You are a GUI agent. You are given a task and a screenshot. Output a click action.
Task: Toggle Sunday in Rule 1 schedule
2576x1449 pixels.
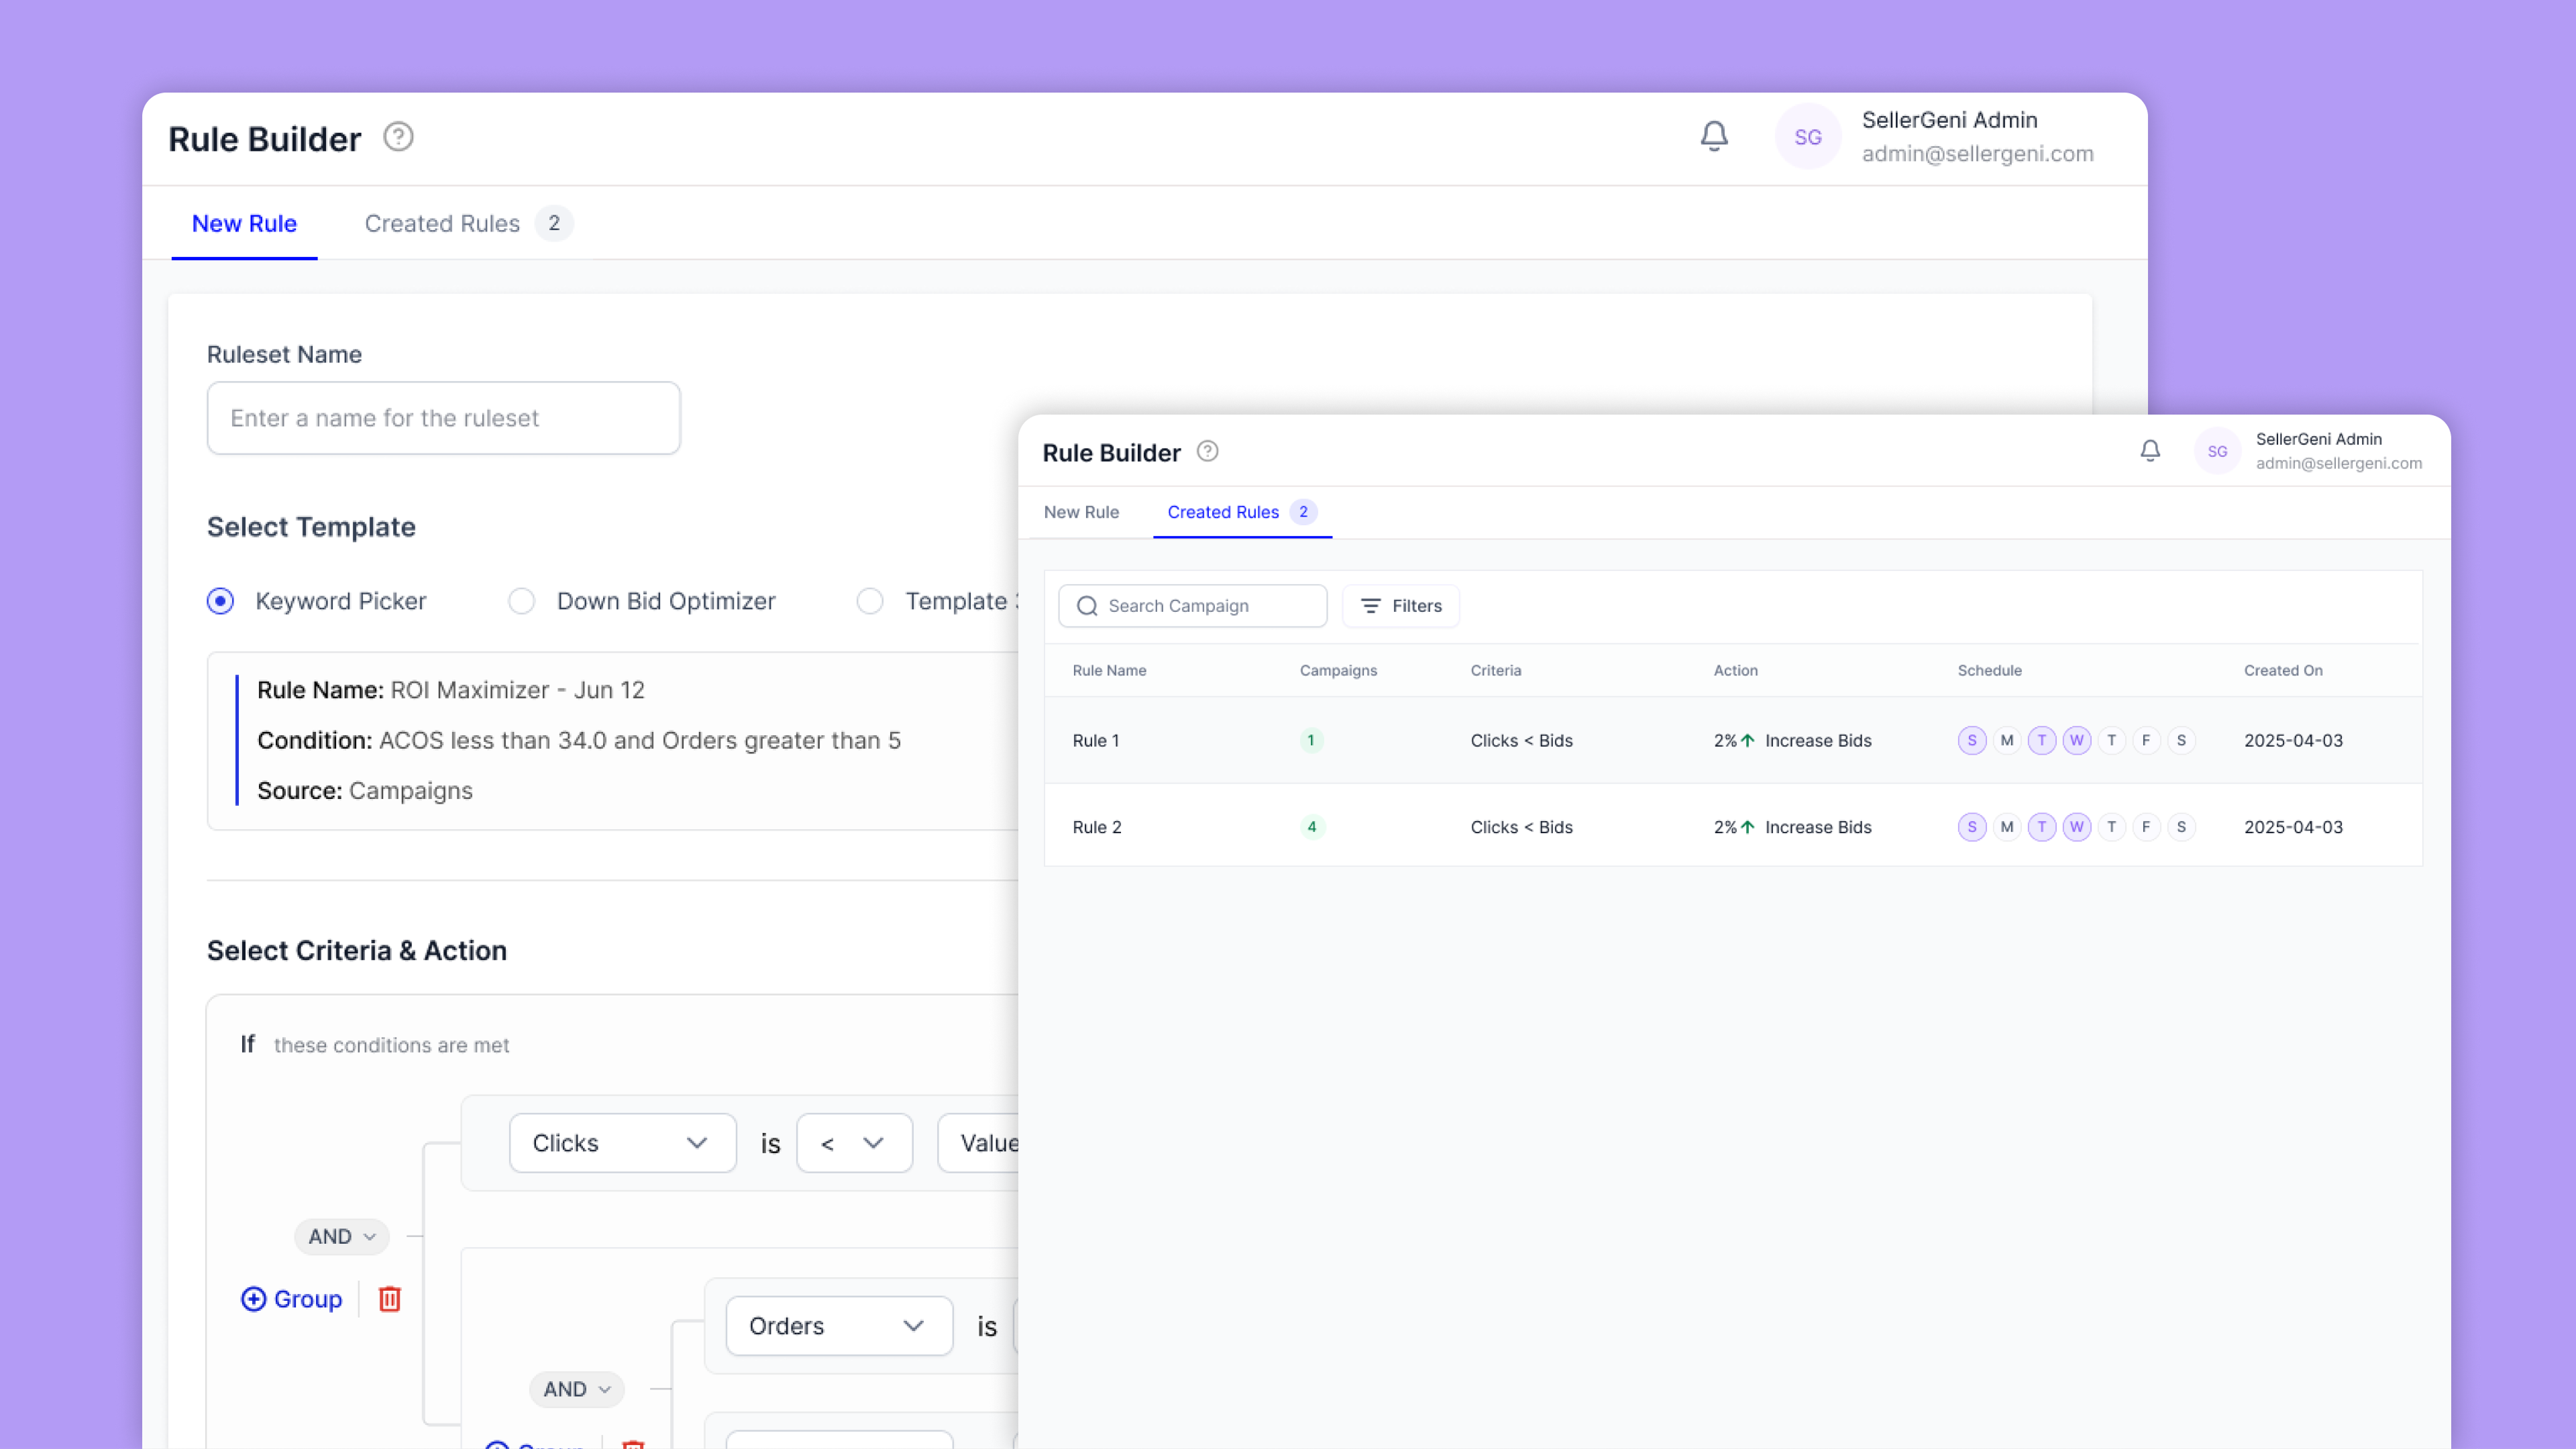[x=1972, y=741]
